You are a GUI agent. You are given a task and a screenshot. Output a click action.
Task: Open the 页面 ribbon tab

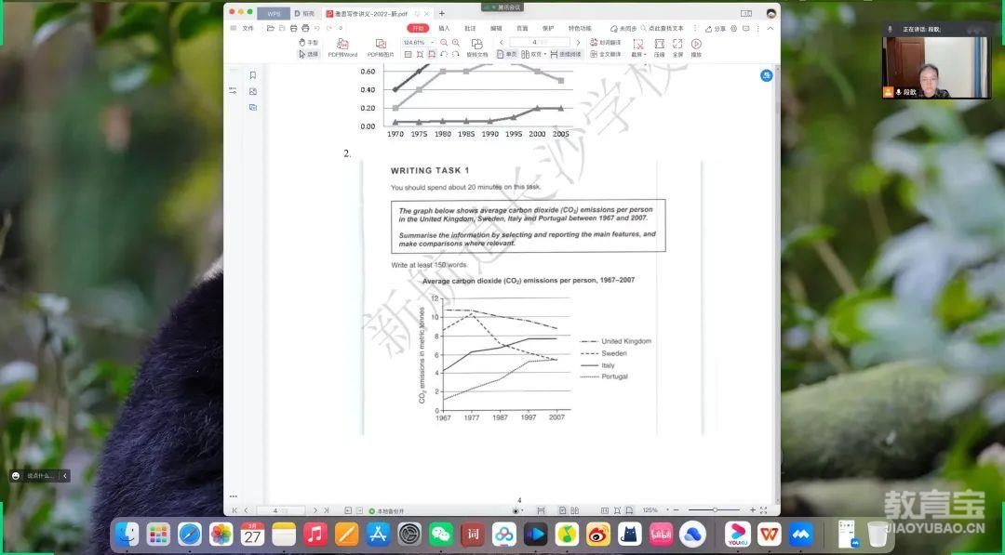click(x=522, y=28)
